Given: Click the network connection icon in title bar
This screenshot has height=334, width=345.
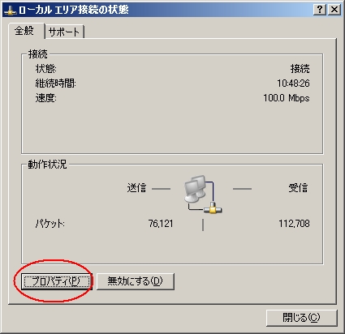Looking at the screenshot, I should tap(10, 11).
